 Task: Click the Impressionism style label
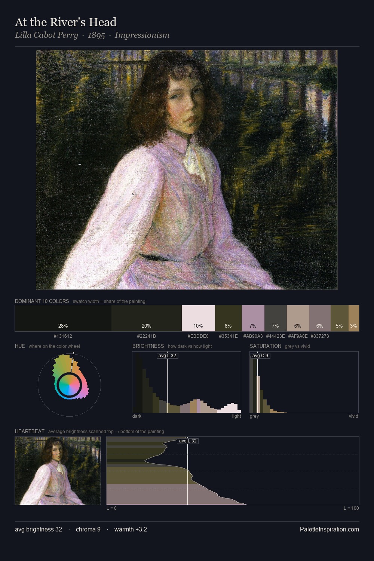142,35
